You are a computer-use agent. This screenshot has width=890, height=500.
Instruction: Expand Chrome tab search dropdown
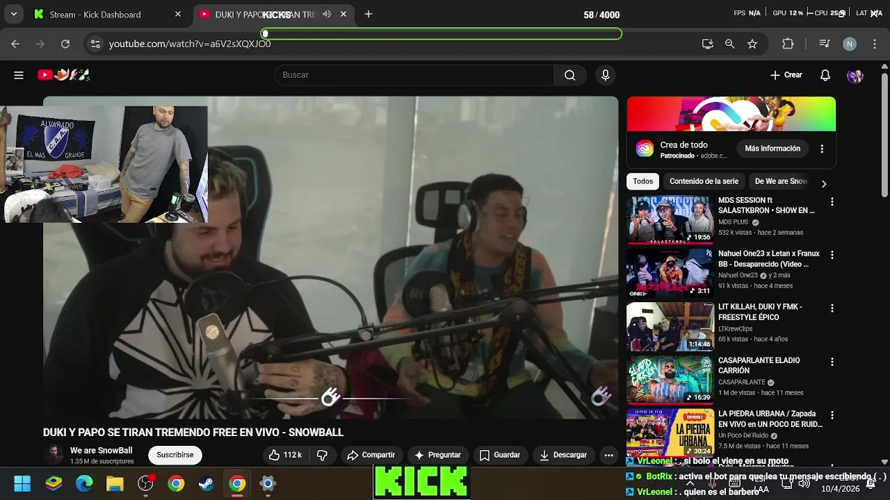(x=13, y=14)
